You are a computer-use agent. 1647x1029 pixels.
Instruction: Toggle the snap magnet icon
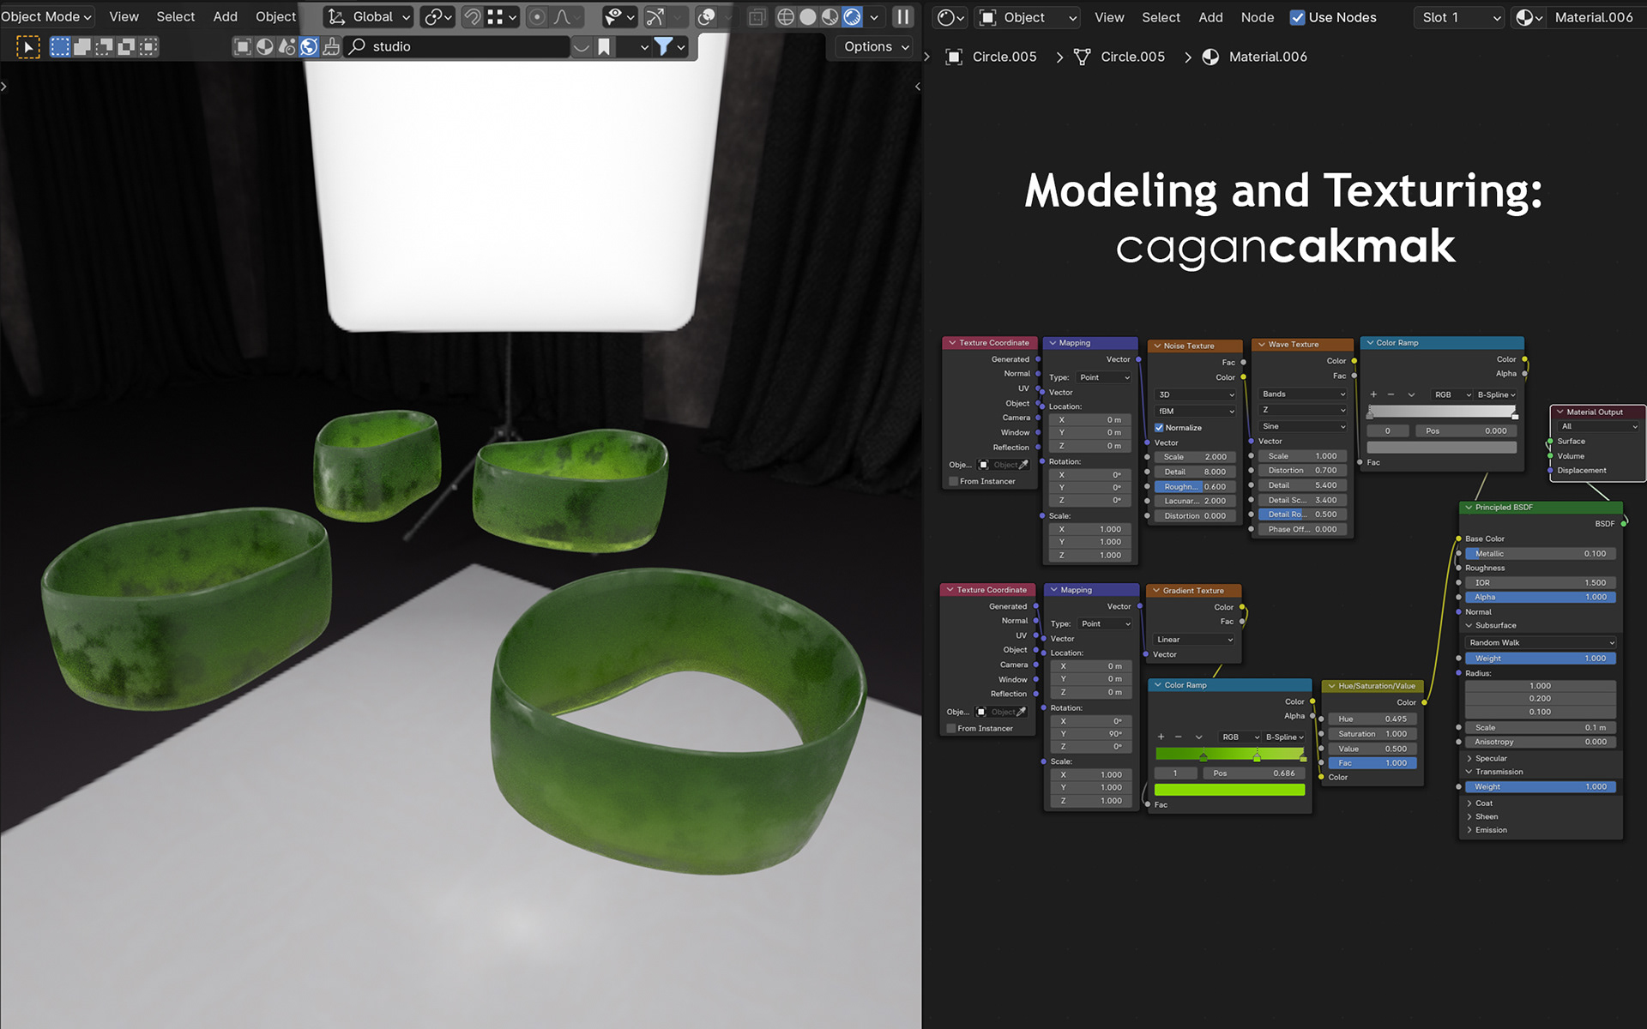[472, 17]
